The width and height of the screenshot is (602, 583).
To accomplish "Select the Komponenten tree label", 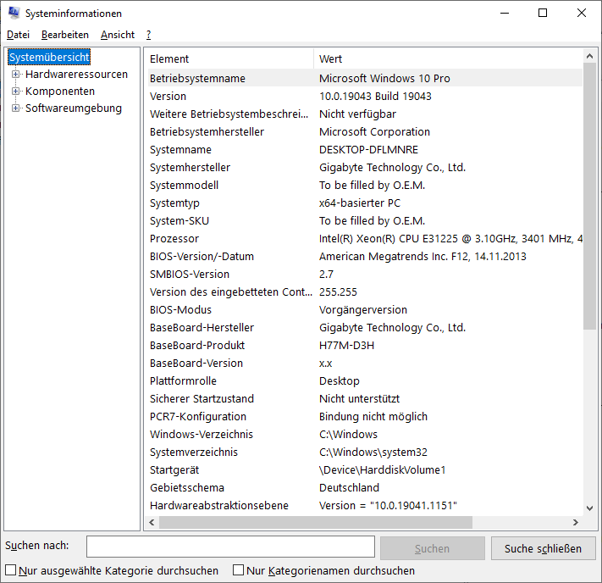I will point(60,91).
